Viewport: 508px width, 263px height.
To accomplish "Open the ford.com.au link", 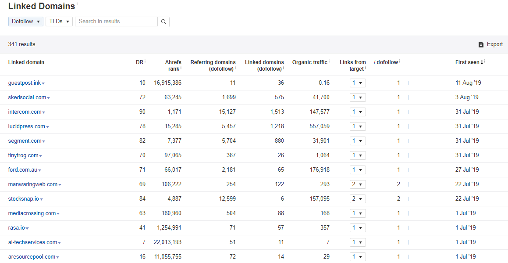I will point(23,170).
